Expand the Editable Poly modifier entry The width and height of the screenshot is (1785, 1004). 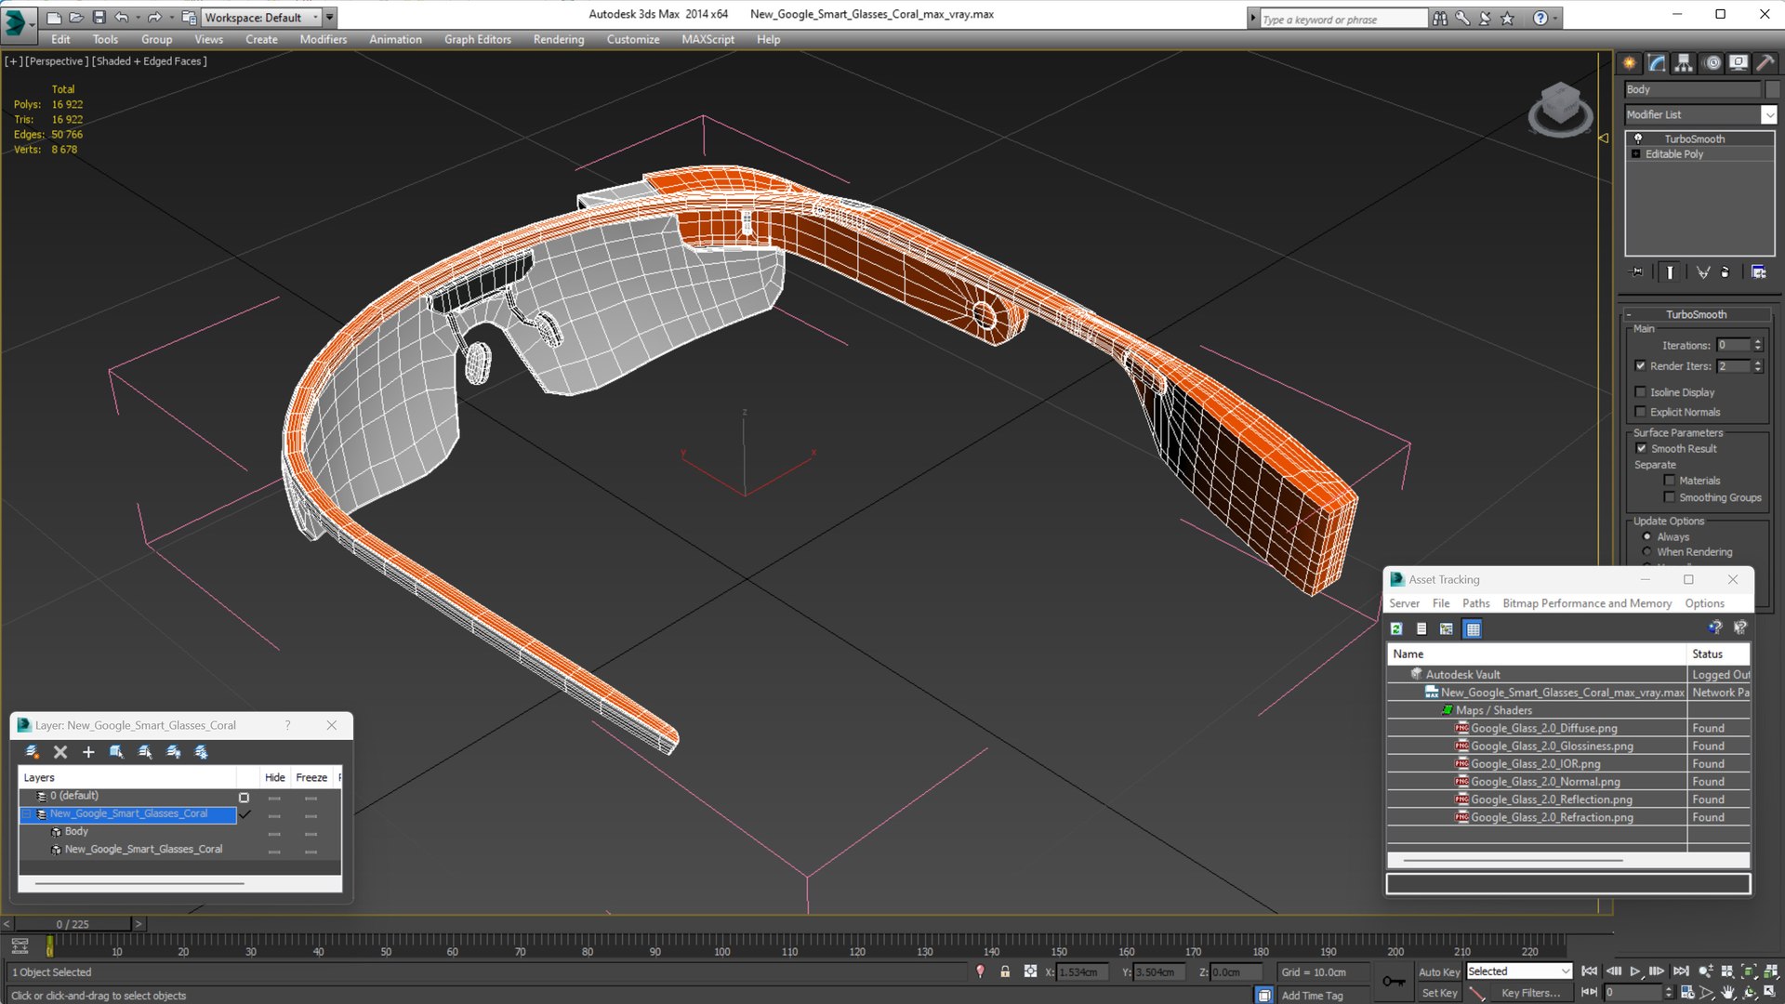[x=1635, y=154]
